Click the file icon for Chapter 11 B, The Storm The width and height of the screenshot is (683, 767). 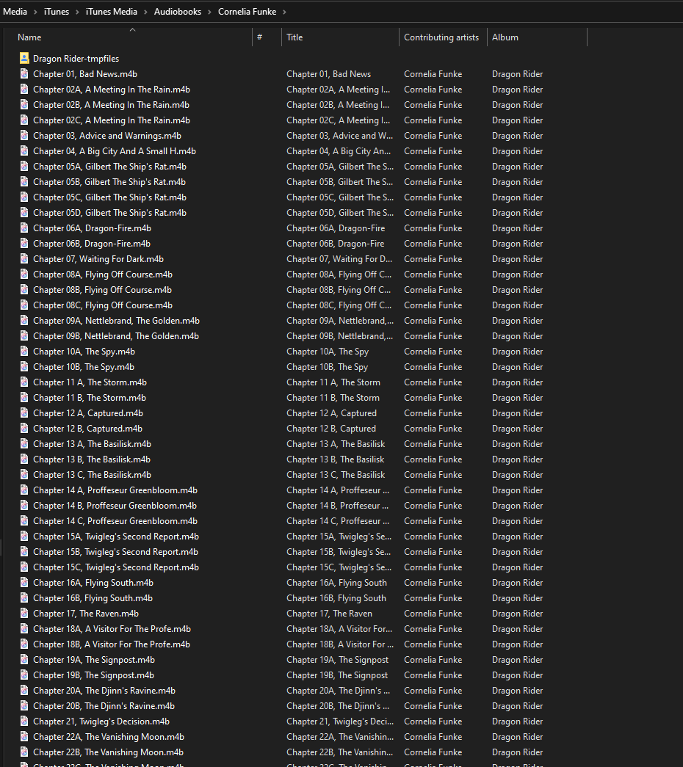[24, 398]
